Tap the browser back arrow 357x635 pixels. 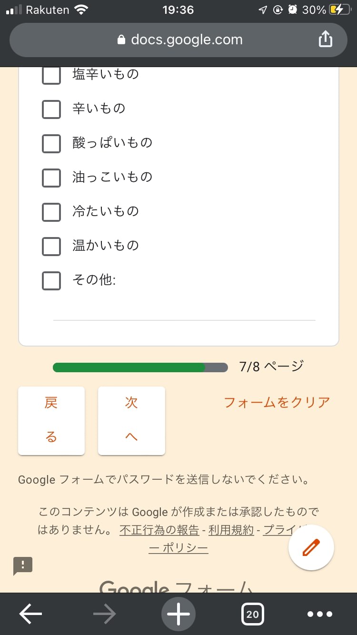tap(30, 614)
